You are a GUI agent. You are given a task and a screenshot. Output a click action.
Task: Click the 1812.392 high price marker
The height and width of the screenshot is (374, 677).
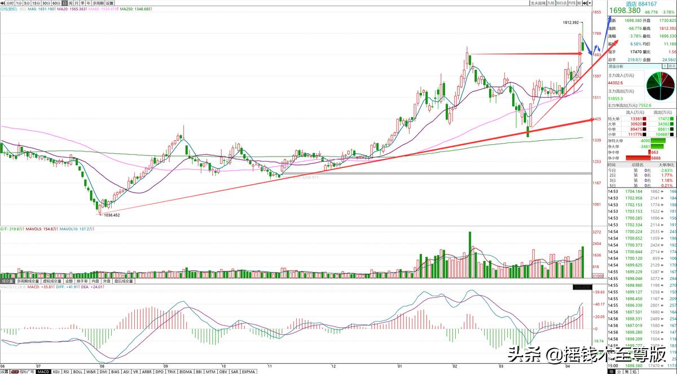point(570,23)
